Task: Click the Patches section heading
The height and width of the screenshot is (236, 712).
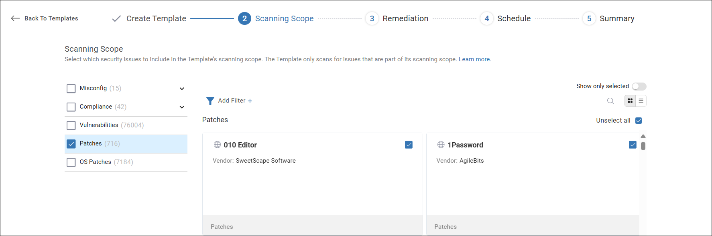Action: click(215, 120)
